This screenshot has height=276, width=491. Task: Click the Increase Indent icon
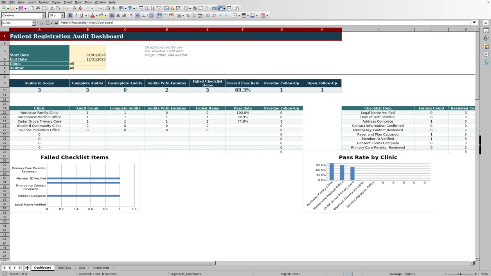221,16
